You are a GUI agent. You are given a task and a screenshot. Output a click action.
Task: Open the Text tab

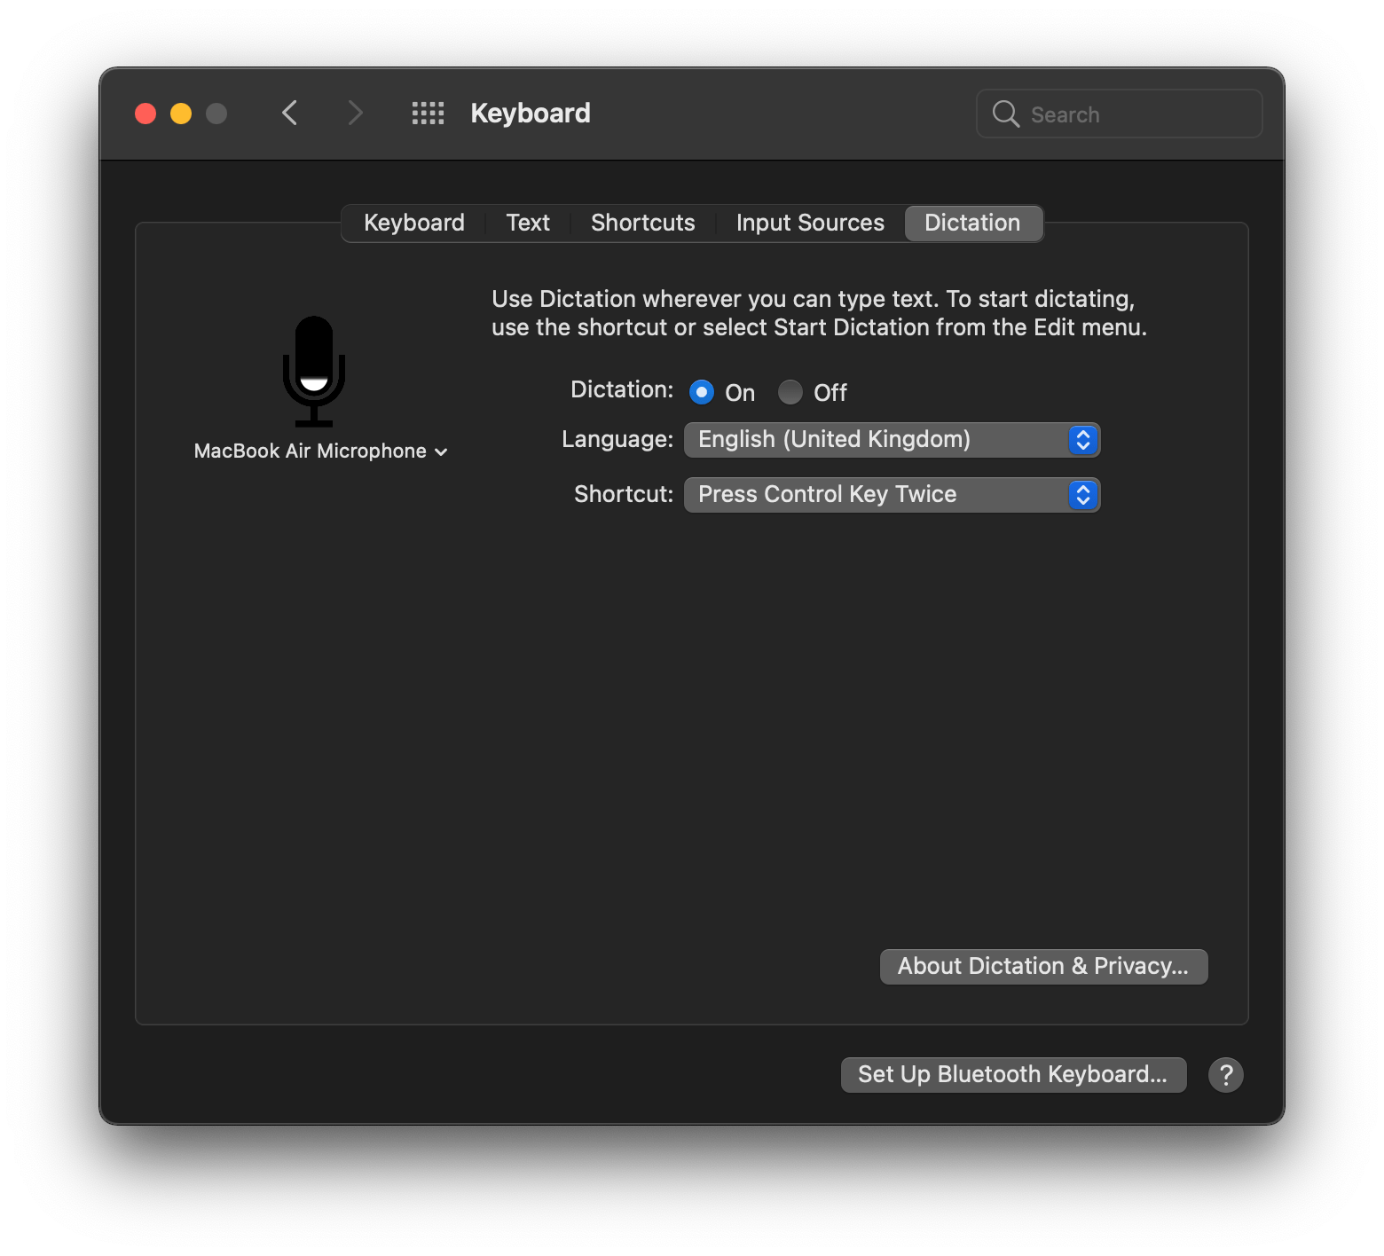pos(527,223)
